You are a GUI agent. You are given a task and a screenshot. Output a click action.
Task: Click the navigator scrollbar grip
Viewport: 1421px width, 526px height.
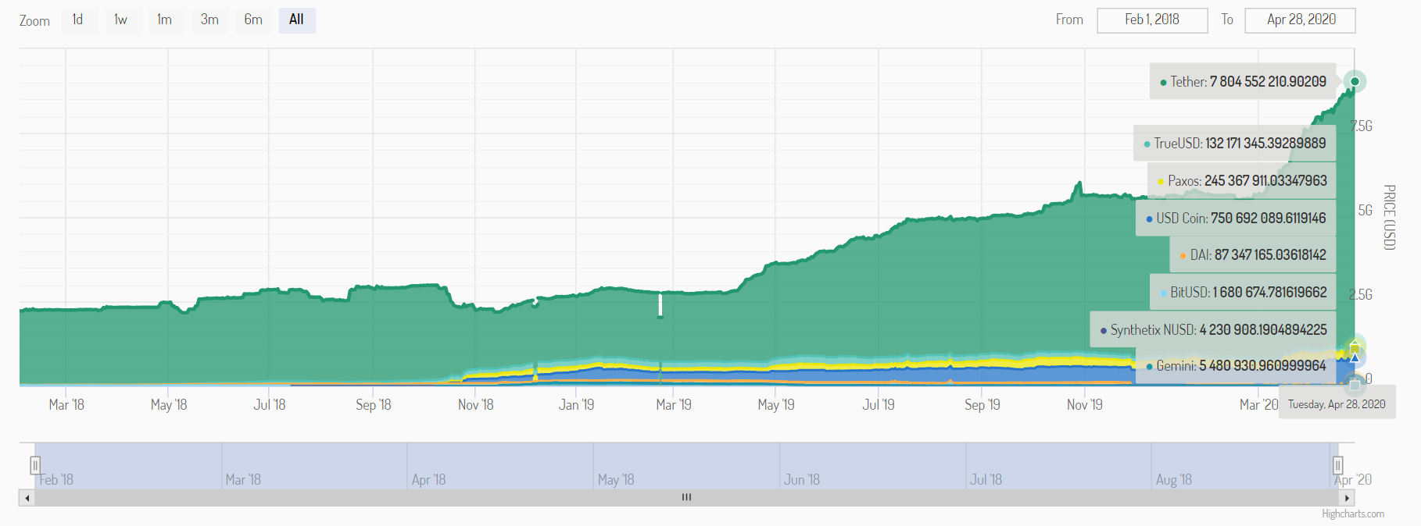(686, 498)
